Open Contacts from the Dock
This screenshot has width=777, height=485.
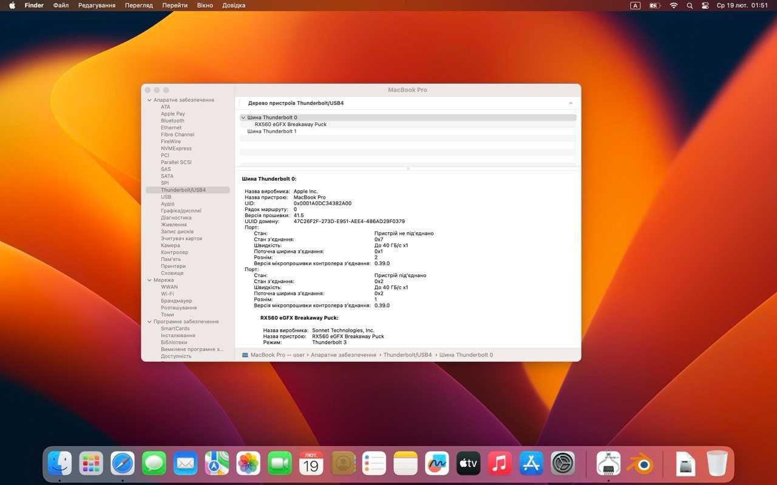click(343, 464)
